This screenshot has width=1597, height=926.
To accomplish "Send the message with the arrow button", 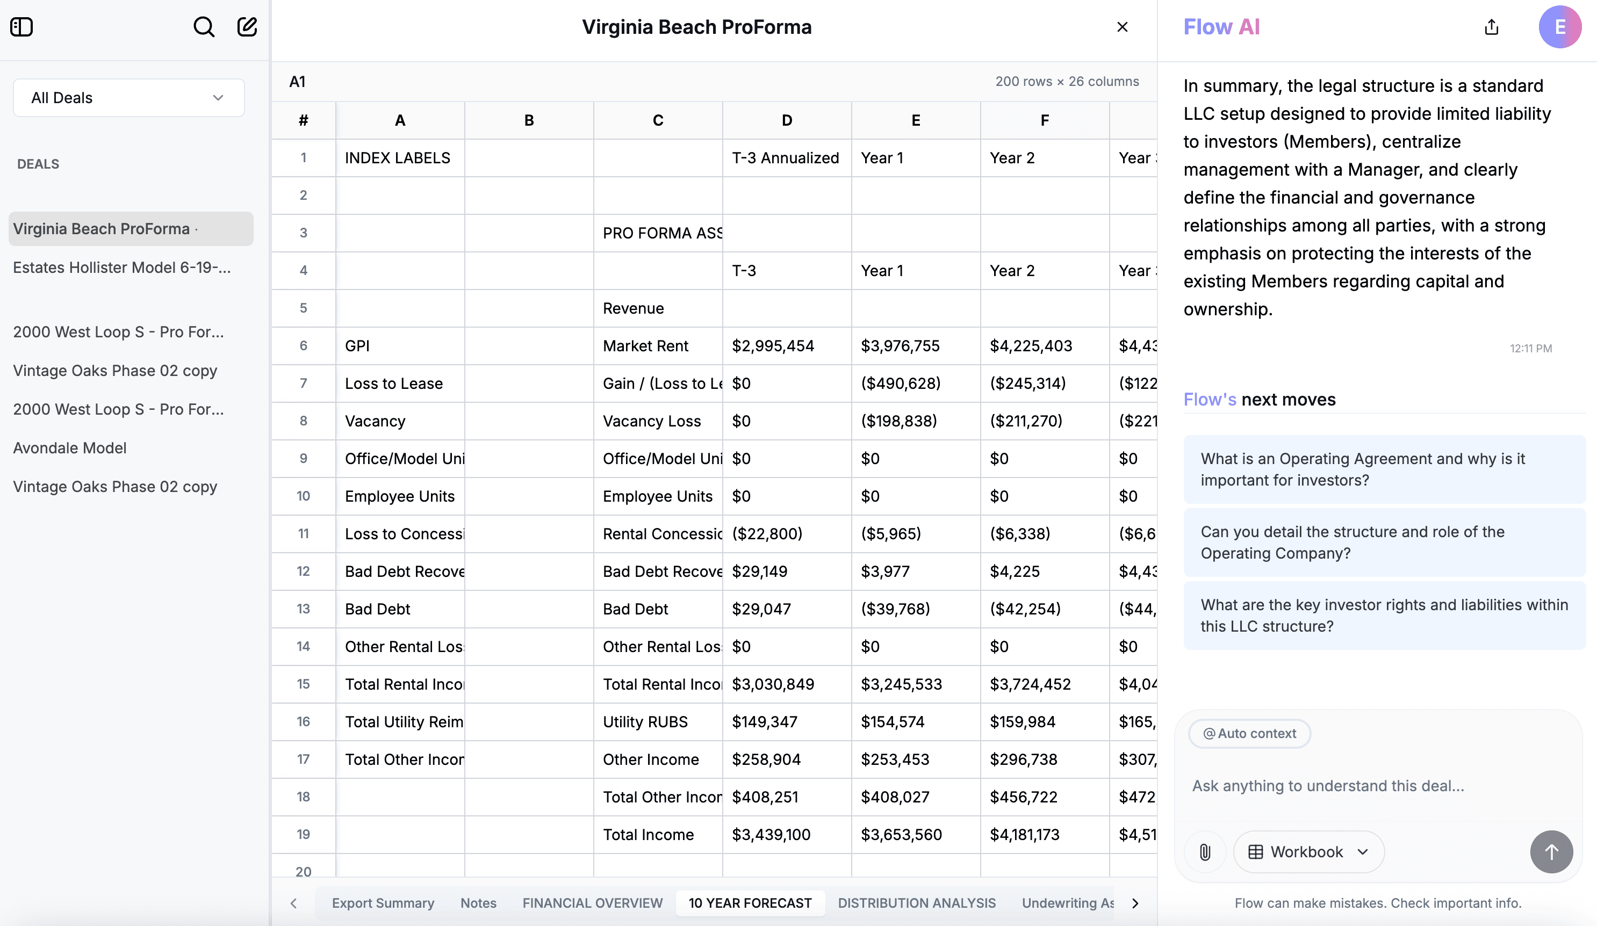I will pyautogui.click(x=1551, y=852).
